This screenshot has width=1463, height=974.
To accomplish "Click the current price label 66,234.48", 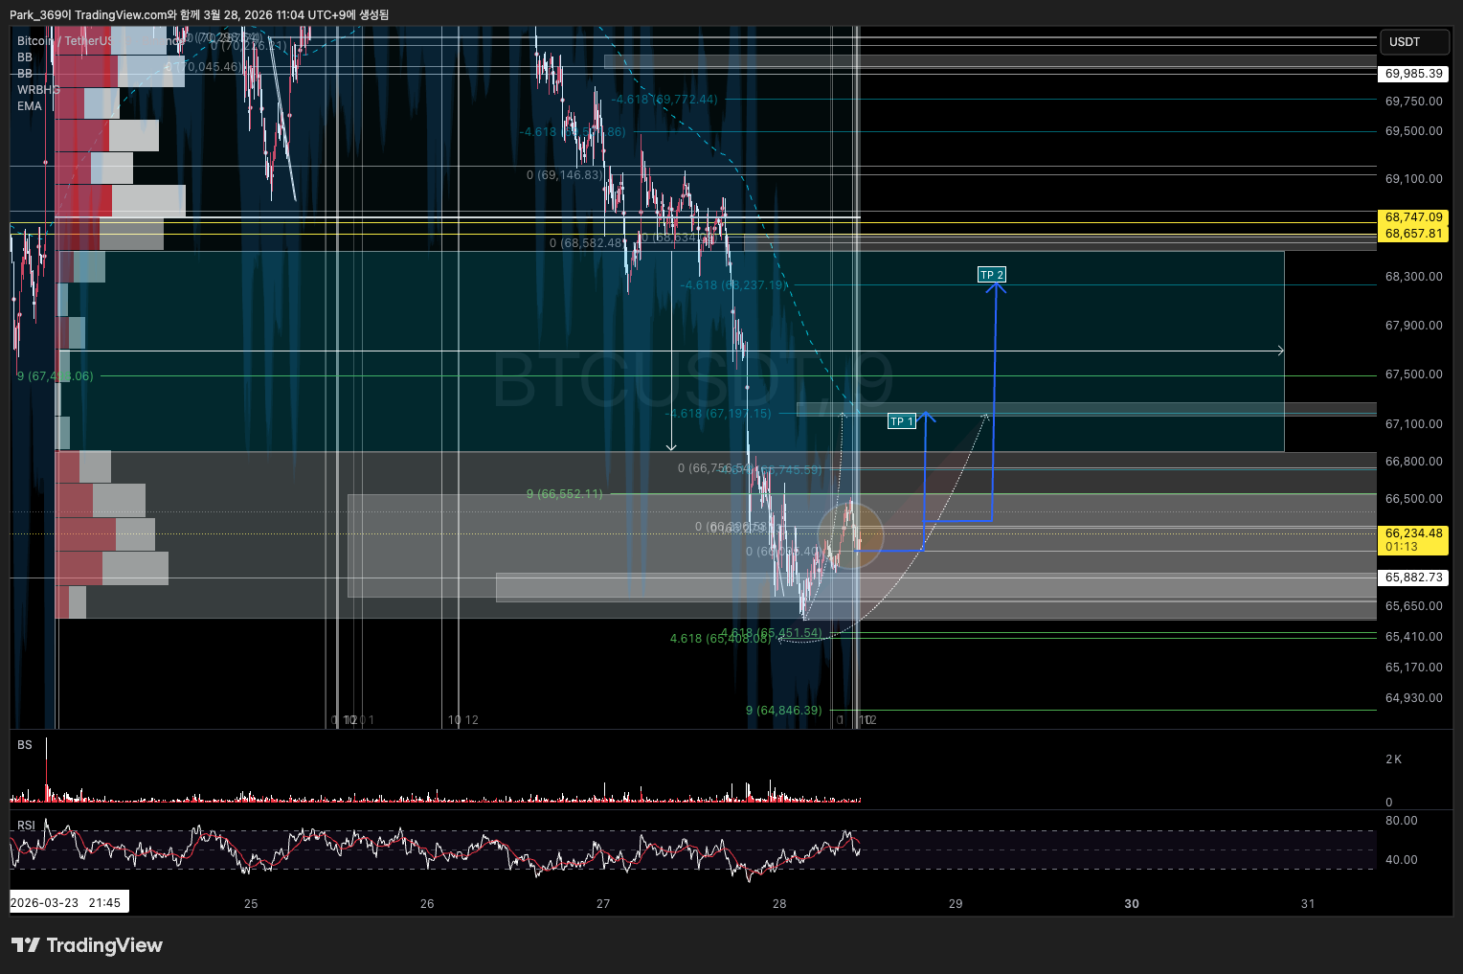I will point(1413,540).
